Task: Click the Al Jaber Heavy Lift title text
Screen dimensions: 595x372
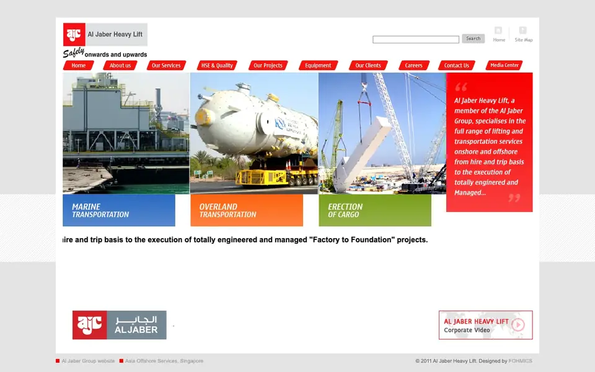Action: click(x=115, y=34)
